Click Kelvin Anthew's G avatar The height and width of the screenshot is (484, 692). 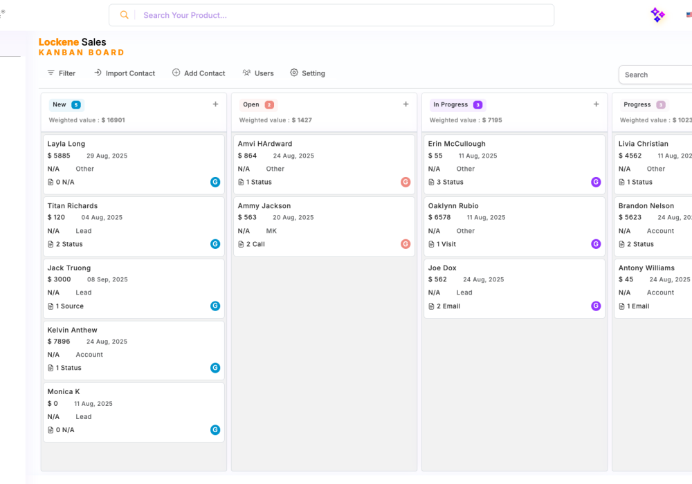(x=215, y=368)
